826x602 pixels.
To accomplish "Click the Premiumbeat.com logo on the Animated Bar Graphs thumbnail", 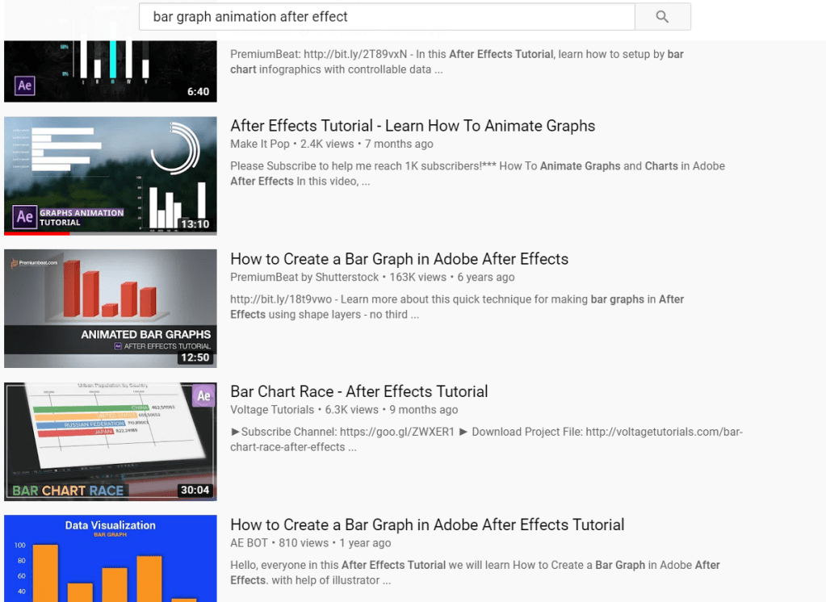I will coord(34,262).
